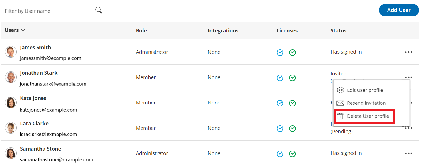The image size is (421, 166).
Task: Click gear icon beside Edit User profile
Action: [340, 90]
